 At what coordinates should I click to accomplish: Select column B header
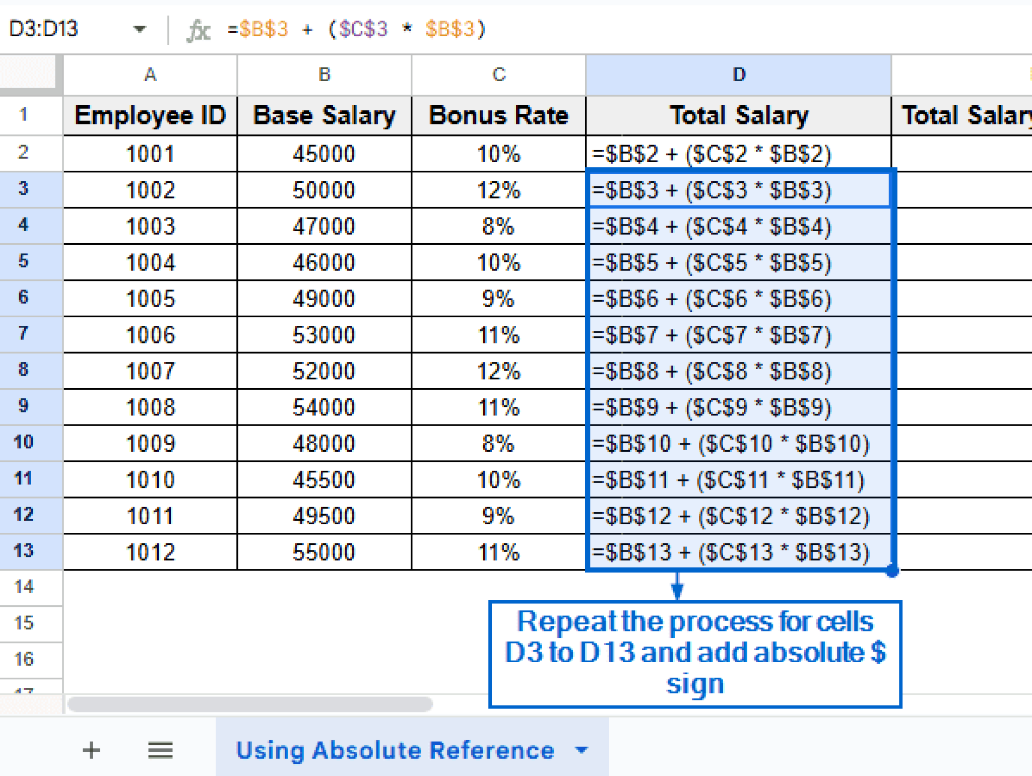[x=324, y=75]
